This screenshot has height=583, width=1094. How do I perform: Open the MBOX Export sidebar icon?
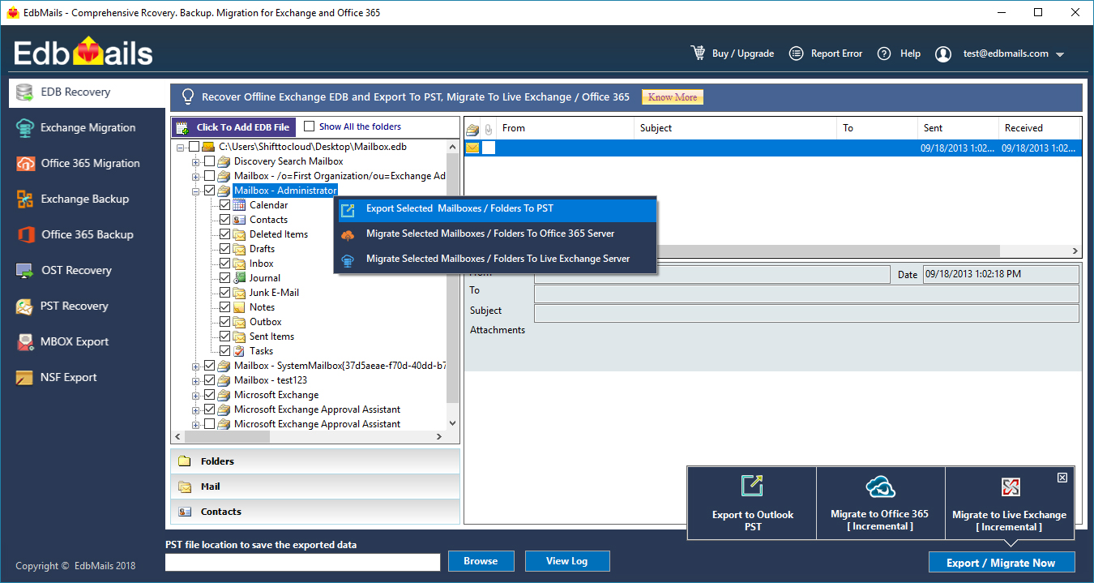tap(24, 341)
